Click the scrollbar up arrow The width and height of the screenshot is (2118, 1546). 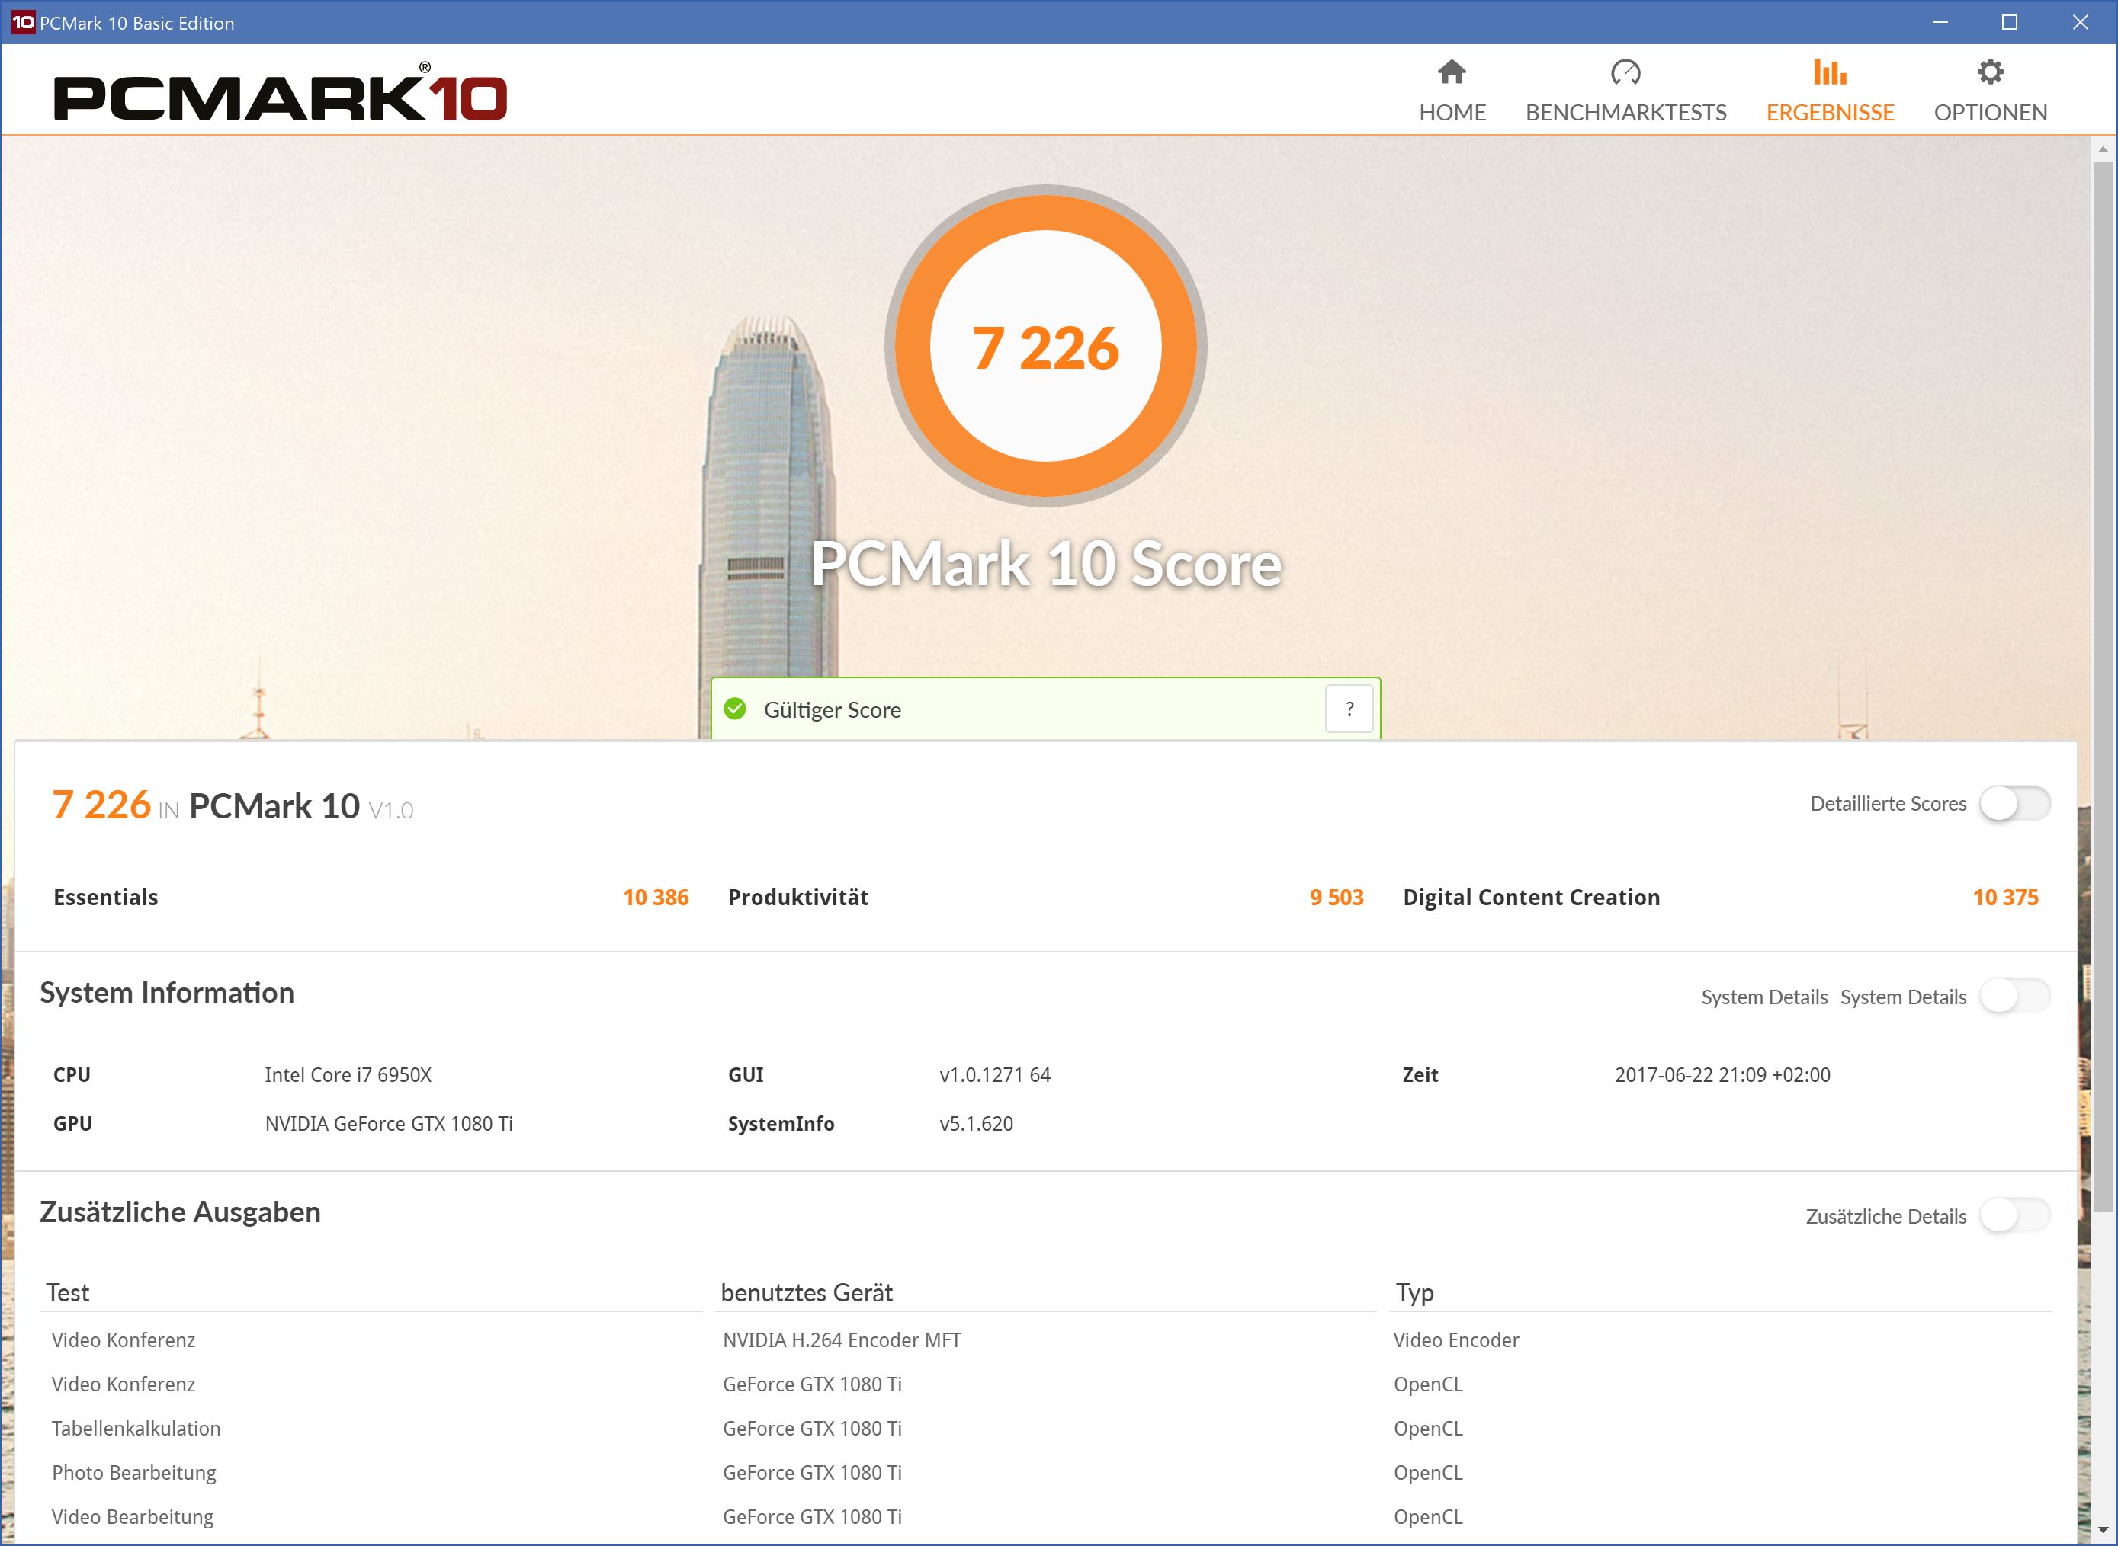(x=2103, y=150)
